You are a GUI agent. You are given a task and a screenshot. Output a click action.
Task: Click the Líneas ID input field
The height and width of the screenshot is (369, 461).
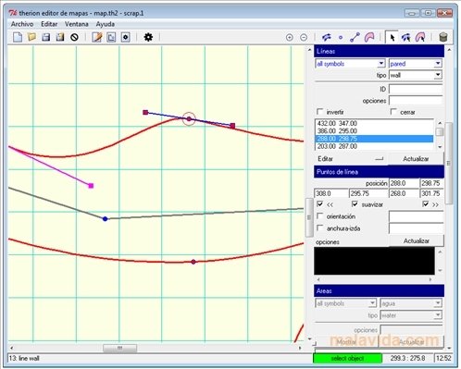point(416,89)
